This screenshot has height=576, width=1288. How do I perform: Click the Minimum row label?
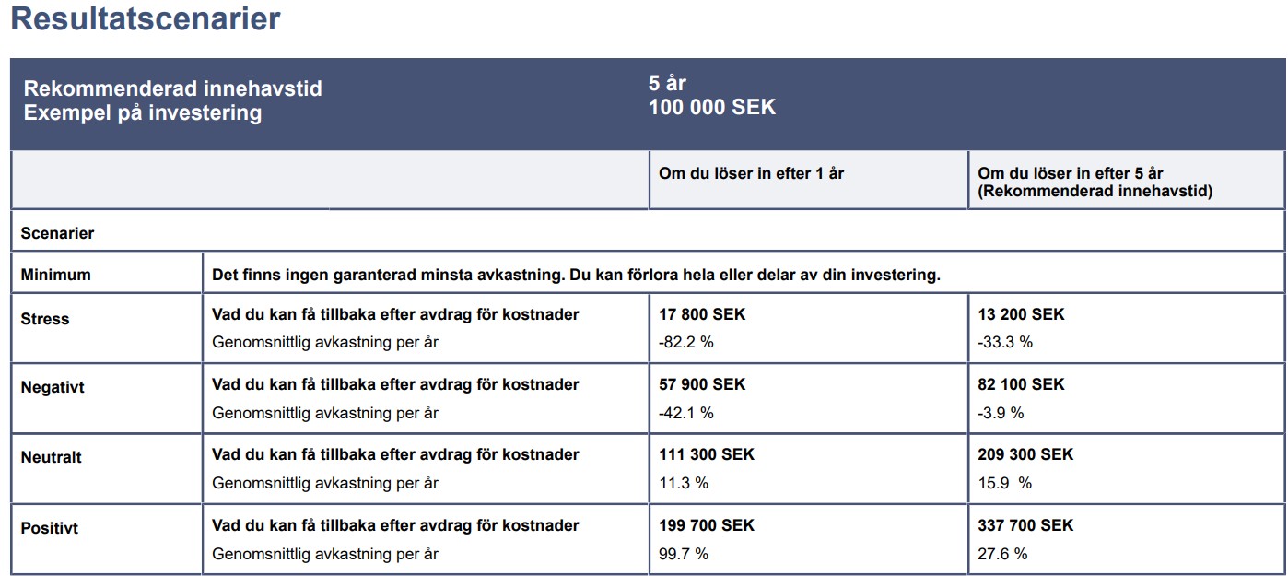(x=56, y=275)
